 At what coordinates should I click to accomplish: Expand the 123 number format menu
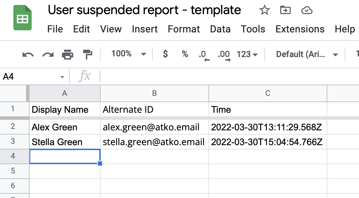(247, 54)
